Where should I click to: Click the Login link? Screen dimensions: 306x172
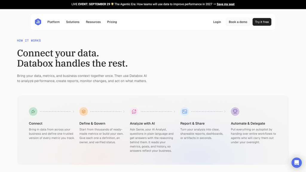tap(217, 22)
